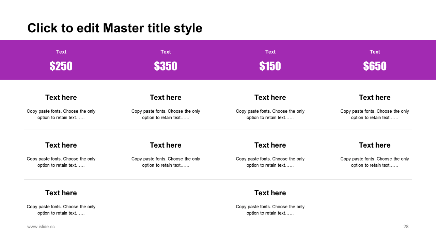This screenshot has height=245, width=436.
Task: Click the "Click to edit Master title style" title
Action: (115, 28)
